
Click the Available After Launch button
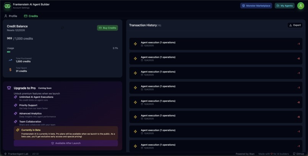(66, 143)
